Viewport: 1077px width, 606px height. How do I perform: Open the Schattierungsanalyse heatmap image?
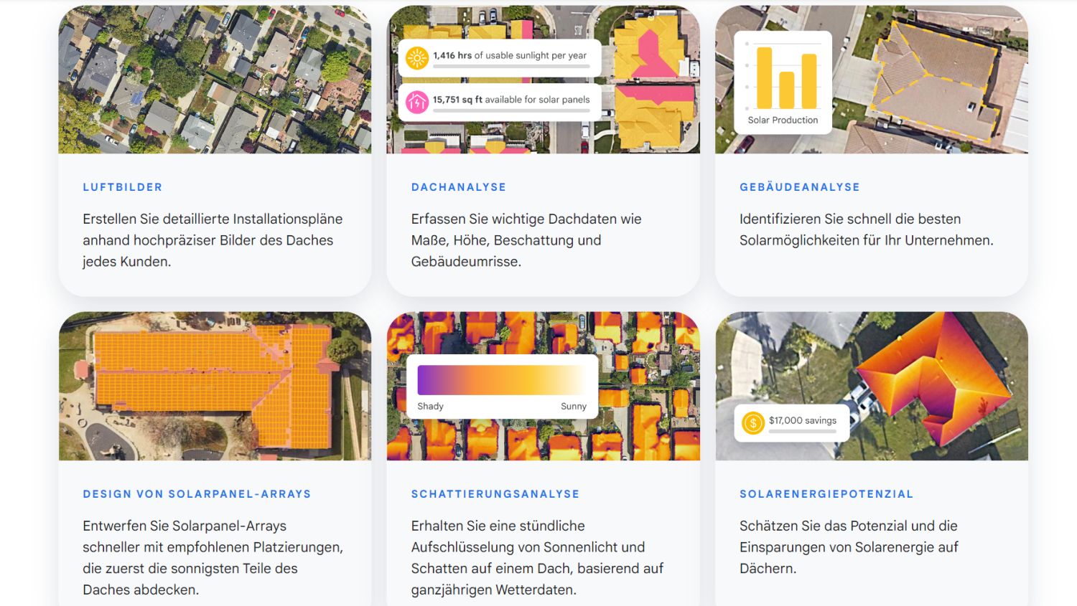[x=543, y=437]
